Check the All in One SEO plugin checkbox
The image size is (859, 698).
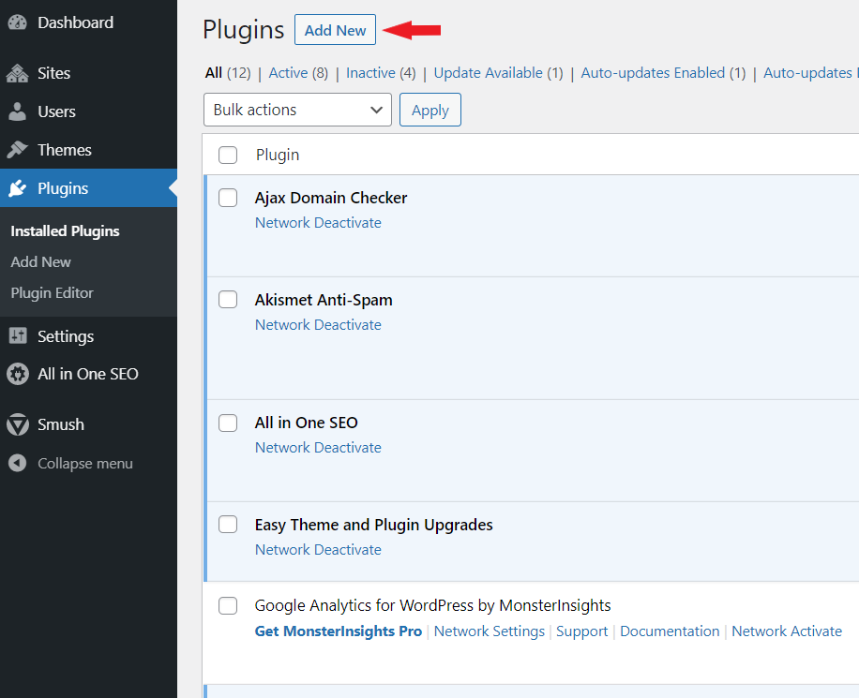(228, 423)
